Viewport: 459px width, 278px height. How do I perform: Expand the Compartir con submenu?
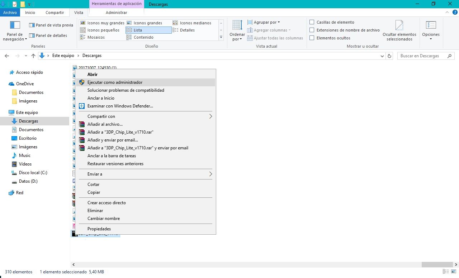[146, 116]
